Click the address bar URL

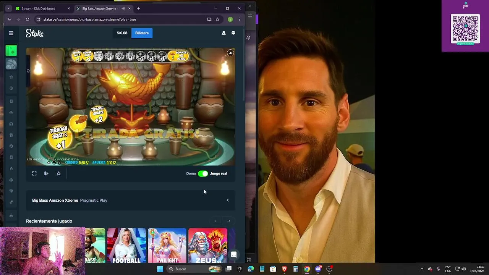coord(90,19)
